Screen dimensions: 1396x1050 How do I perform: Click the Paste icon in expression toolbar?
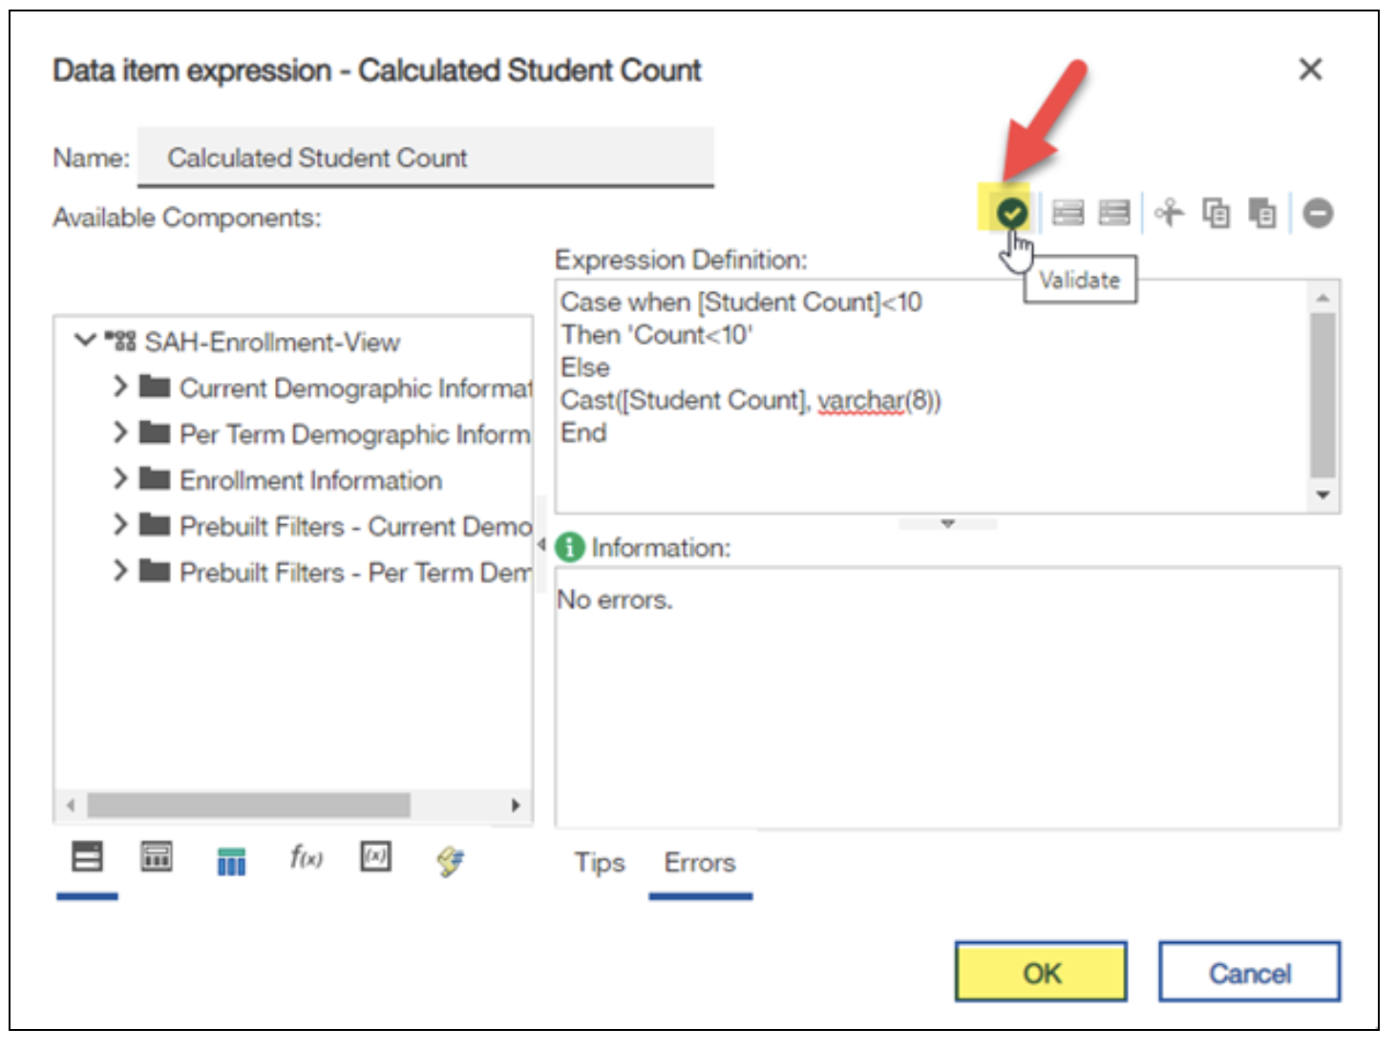coord(1262,212)
